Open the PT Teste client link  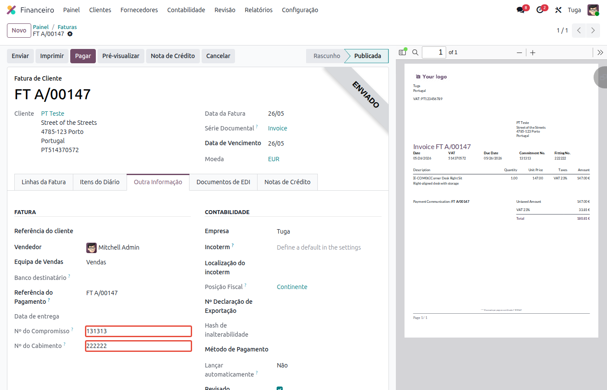tap(52, 114)
